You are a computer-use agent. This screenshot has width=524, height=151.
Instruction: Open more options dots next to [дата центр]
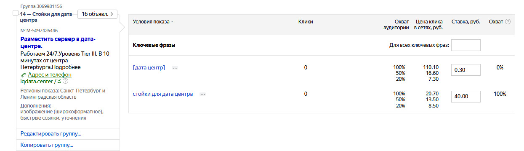tap(175, 68)
